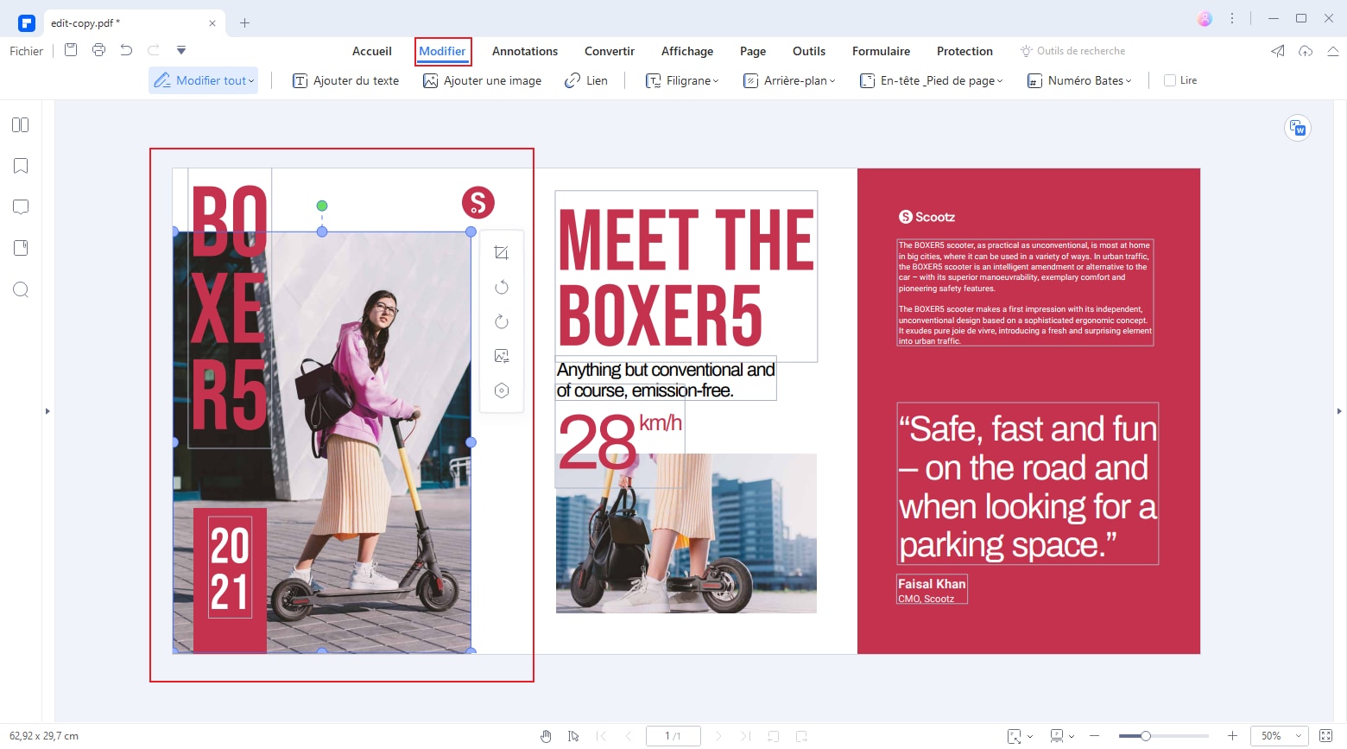The height and width of the screenshot is (749, 1347).
Task: Expand the left panel arrow
Action: pos(47,411)
